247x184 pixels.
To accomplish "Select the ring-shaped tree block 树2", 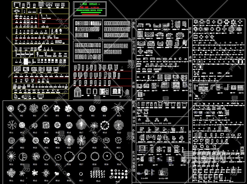I will [22, 108].
